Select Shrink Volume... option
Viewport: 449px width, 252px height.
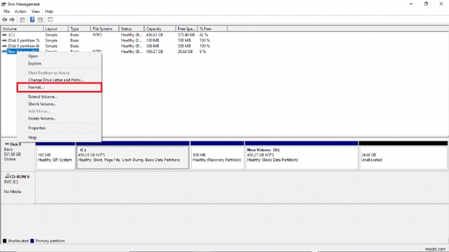(x=59, y=104)
